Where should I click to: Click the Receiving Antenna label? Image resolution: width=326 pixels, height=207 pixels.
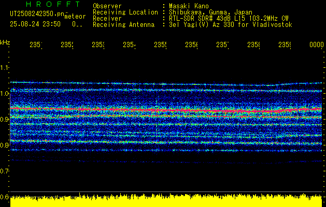pos(124,25)
